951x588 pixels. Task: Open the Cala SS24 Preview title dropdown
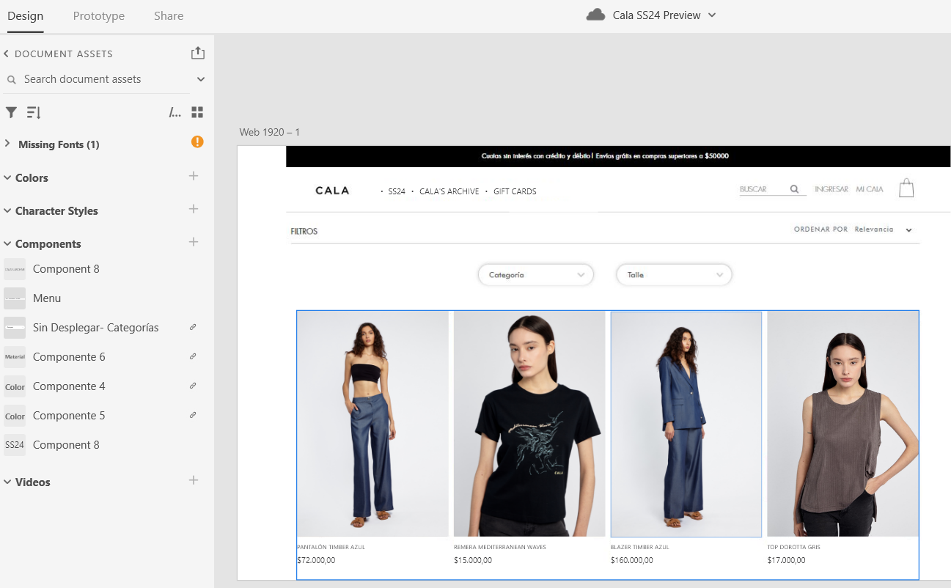[x=712, y=15]
